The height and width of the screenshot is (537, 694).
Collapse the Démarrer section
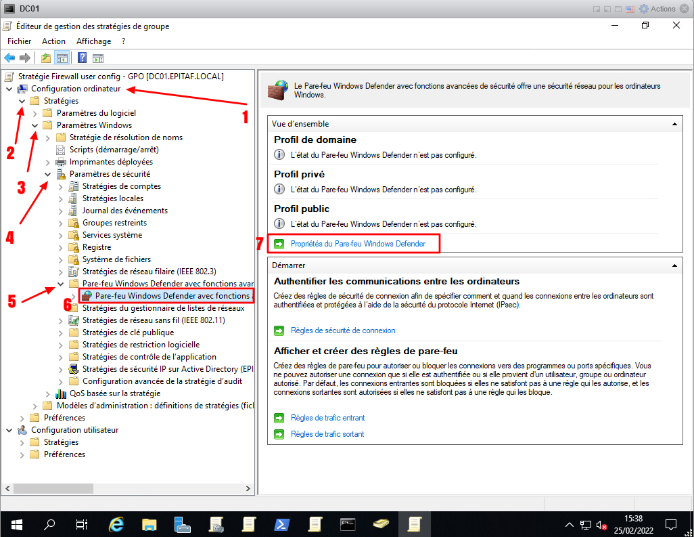pyautogui.click(x=673, y=265)
